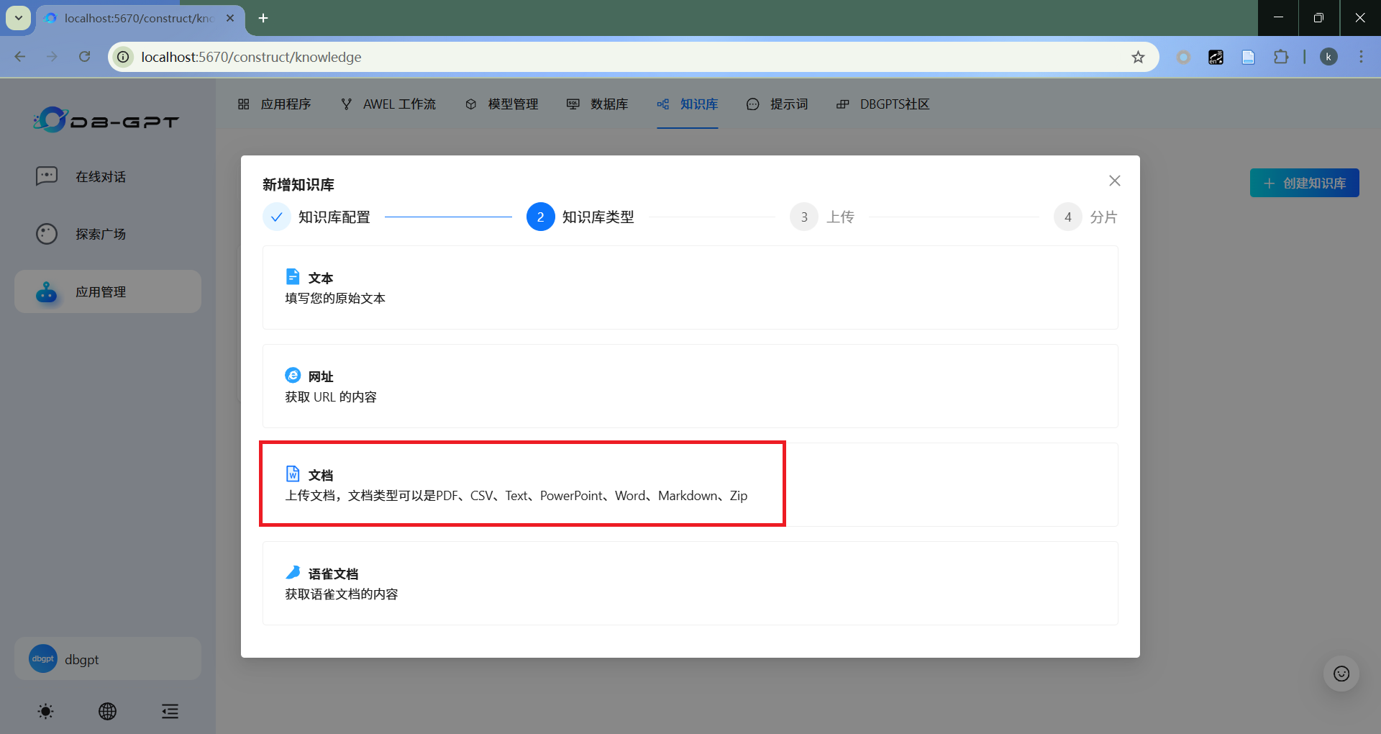Viewport: 1381px width, 734px height.
Task: Click the 创建知识库 button
Action: pos(1304,183)
